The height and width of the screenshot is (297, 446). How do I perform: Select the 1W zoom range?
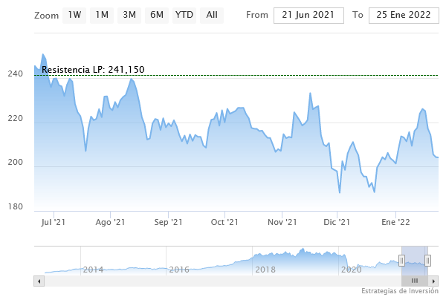(x=74, y=15)
